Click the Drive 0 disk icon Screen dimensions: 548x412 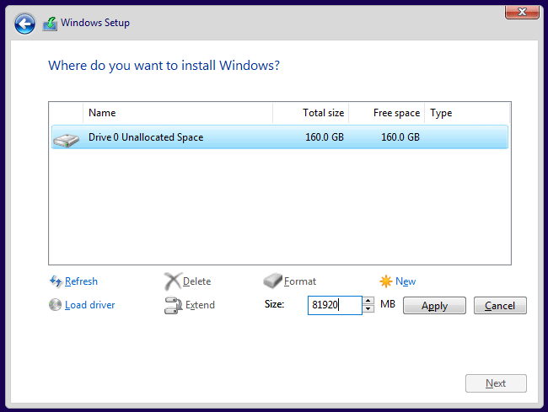pyautogui.click(x=66, y=138)
